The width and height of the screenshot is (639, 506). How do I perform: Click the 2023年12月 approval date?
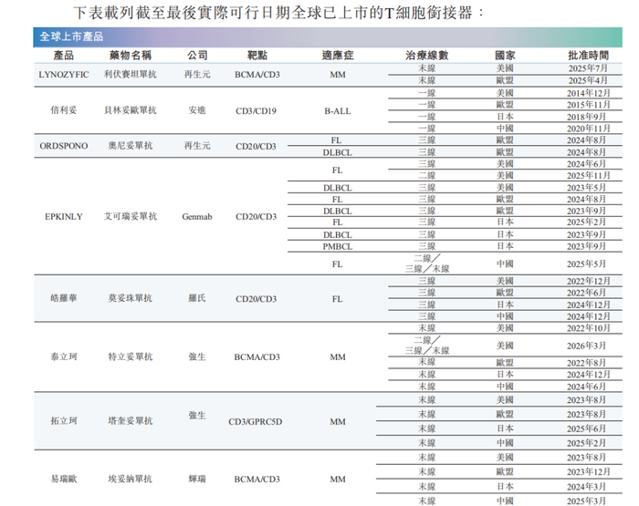click(588, 471)
